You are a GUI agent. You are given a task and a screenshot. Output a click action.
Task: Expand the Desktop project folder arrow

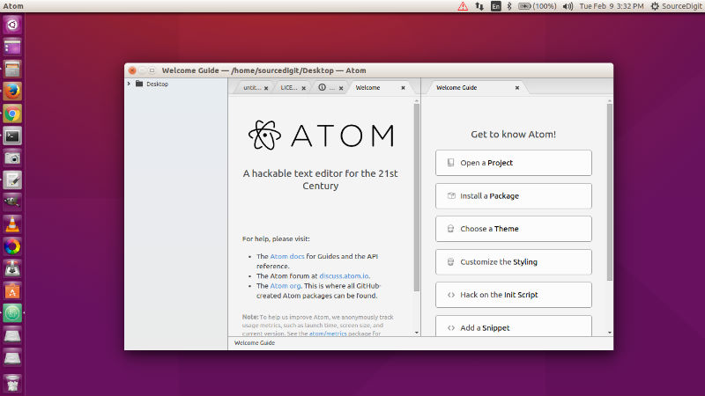129,84
